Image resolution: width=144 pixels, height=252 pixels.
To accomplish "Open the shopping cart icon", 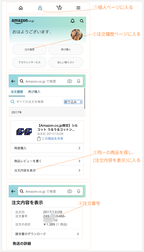I will click(x=59, y=8).
